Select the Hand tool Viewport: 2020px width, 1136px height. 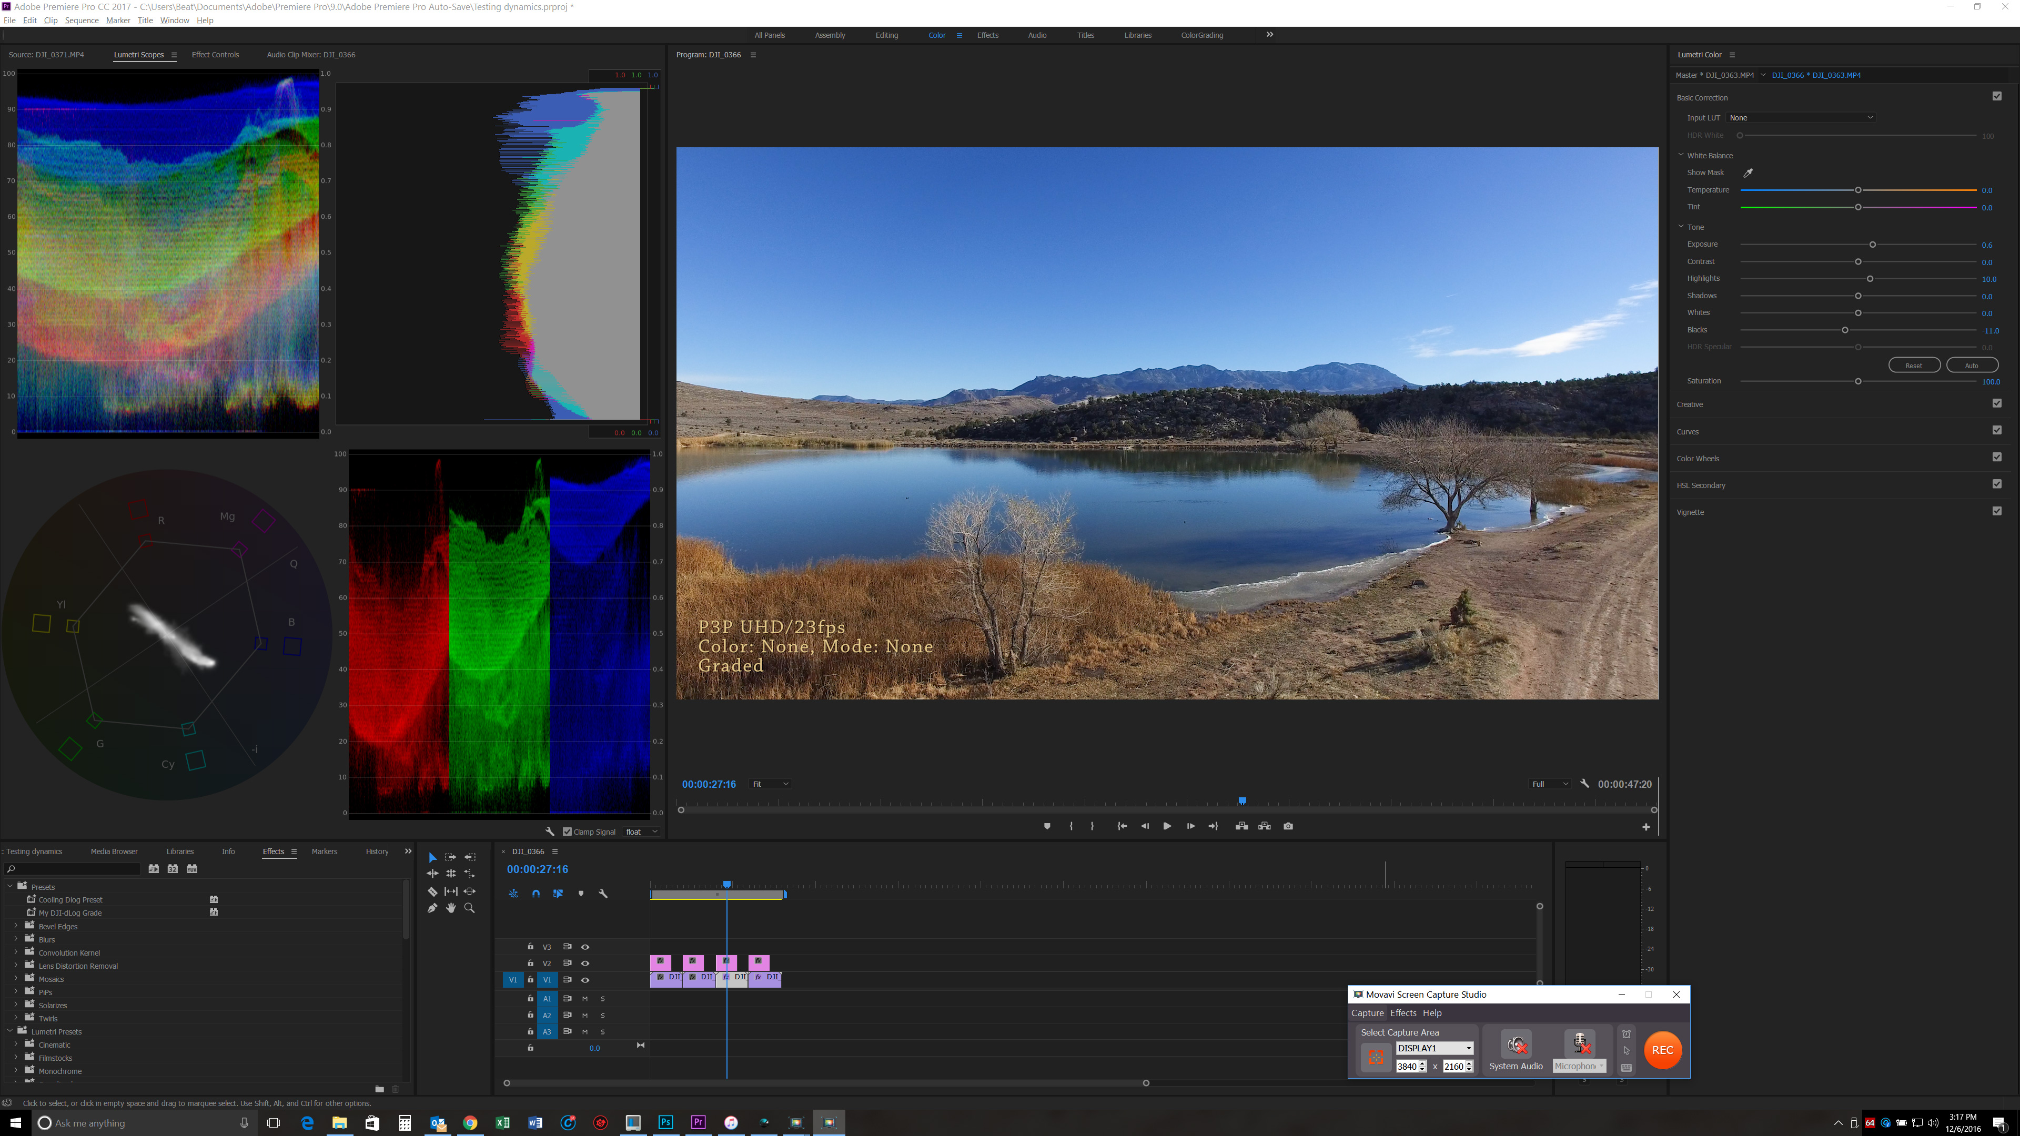(451, 908)
